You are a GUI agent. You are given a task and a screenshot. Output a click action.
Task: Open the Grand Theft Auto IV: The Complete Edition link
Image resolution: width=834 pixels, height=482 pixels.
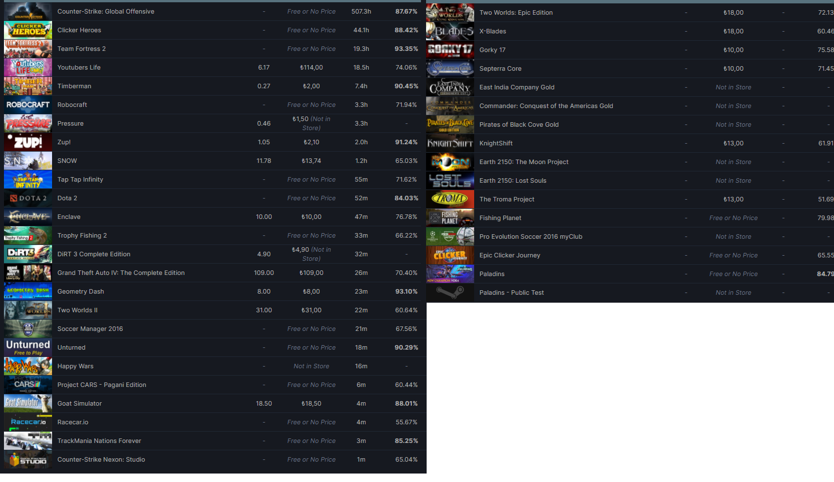point(121,273)
